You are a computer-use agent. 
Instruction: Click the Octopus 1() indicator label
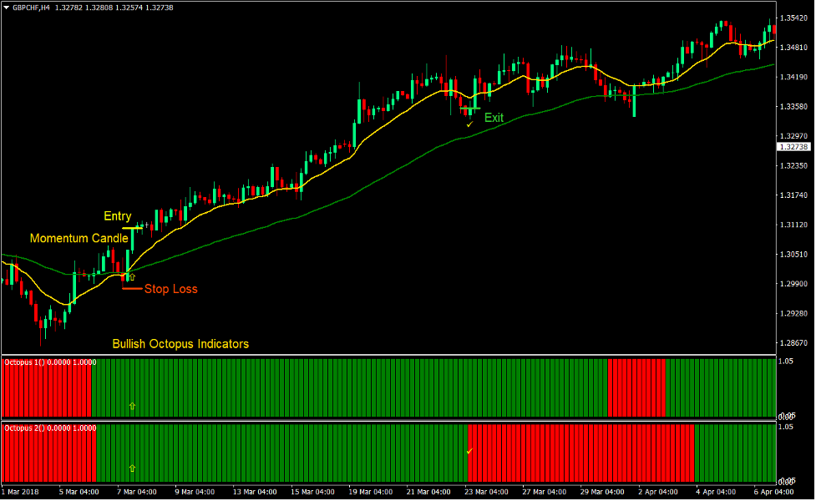(25, 362)
